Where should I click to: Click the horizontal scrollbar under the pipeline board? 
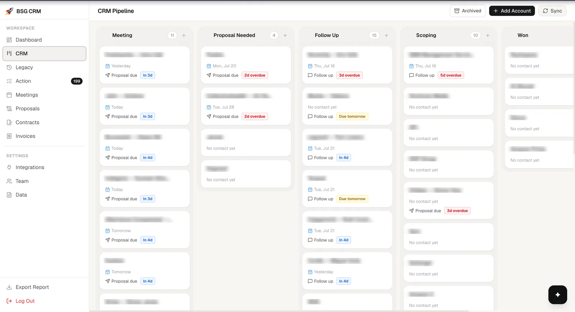coord(279,311)
